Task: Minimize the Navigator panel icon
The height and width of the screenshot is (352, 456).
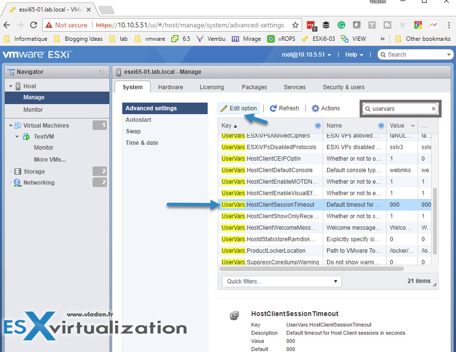Action: [102, 72]
